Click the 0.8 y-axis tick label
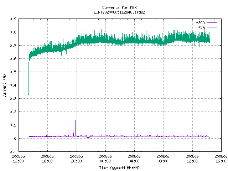Screen dimensions: 228x171 (13, 32)
